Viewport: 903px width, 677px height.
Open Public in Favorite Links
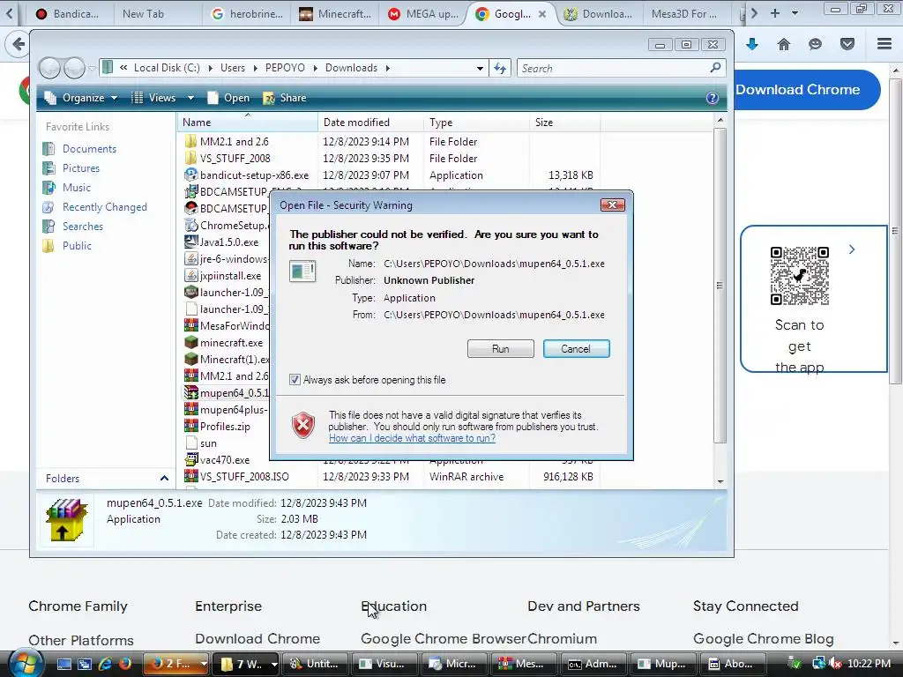click(77, 246)
